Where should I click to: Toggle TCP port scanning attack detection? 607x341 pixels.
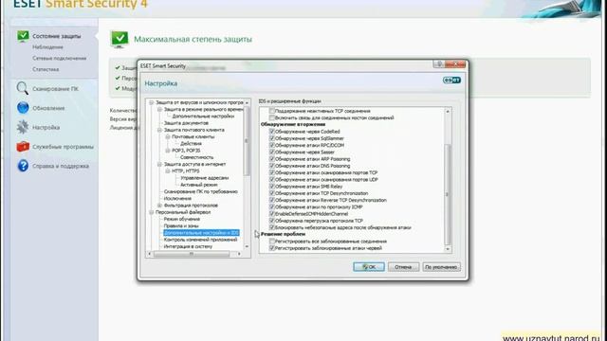272,172
